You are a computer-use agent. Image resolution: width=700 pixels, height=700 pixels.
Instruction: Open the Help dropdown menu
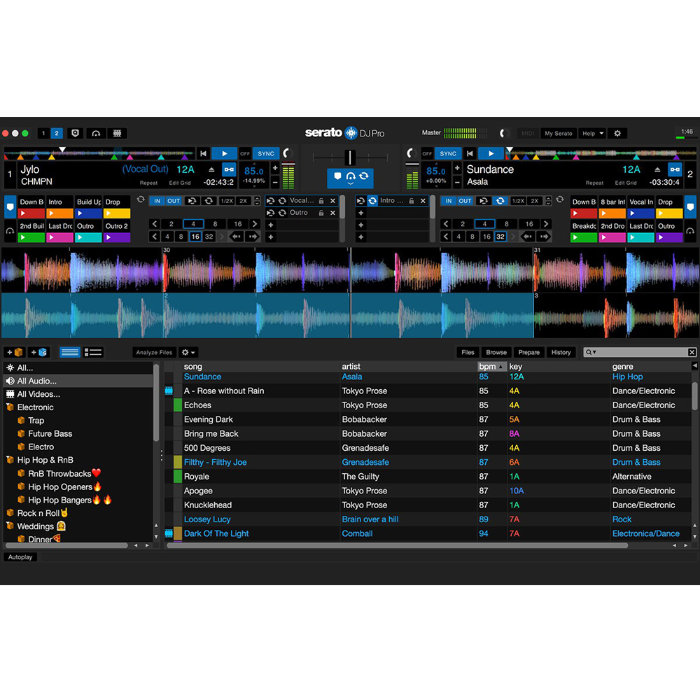593,133
